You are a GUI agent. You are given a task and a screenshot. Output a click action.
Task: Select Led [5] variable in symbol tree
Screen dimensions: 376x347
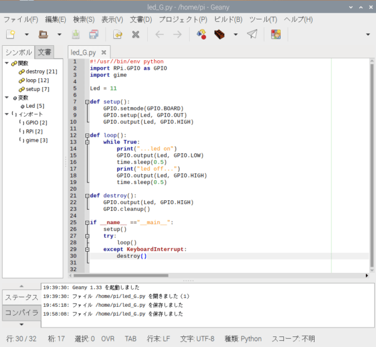(33, 106)
